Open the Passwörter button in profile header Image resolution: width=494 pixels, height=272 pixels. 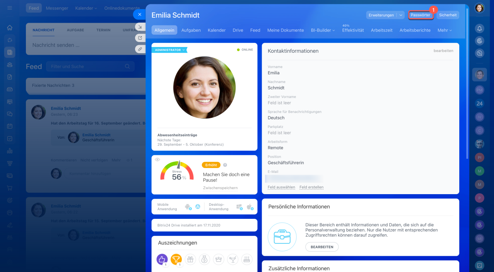pos(421,15)
